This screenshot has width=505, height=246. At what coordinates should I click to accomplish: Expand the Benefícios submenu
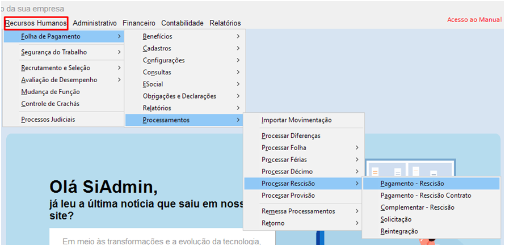(185, 36)
